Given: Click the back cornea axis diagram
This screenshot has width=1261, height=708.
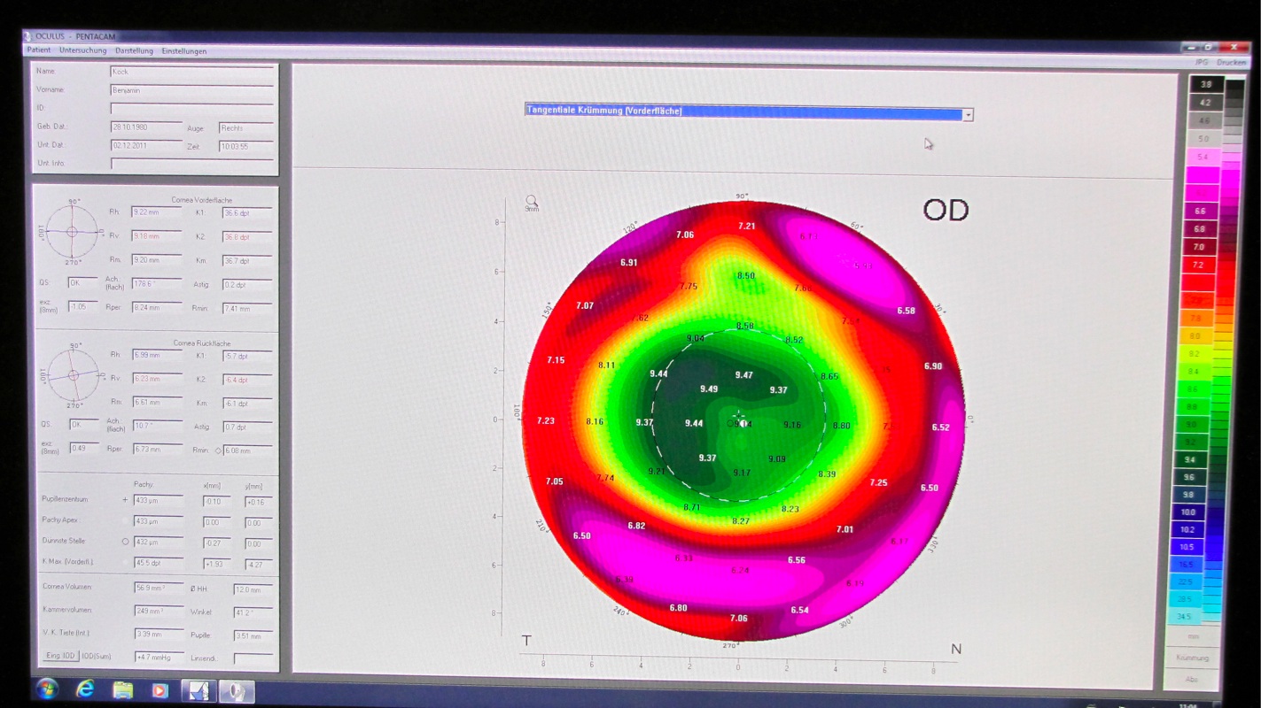Looking at the screenshot, I should (x=73, y=375).
